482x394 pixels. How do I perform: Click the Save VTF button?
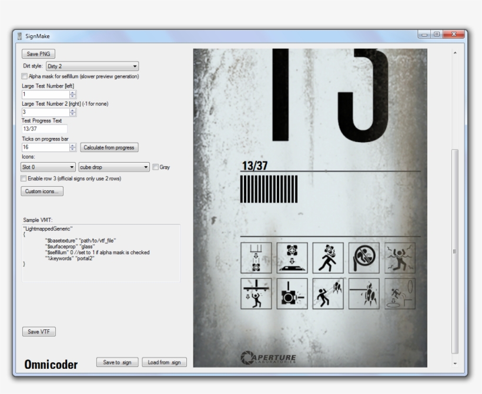pos(39,332)
